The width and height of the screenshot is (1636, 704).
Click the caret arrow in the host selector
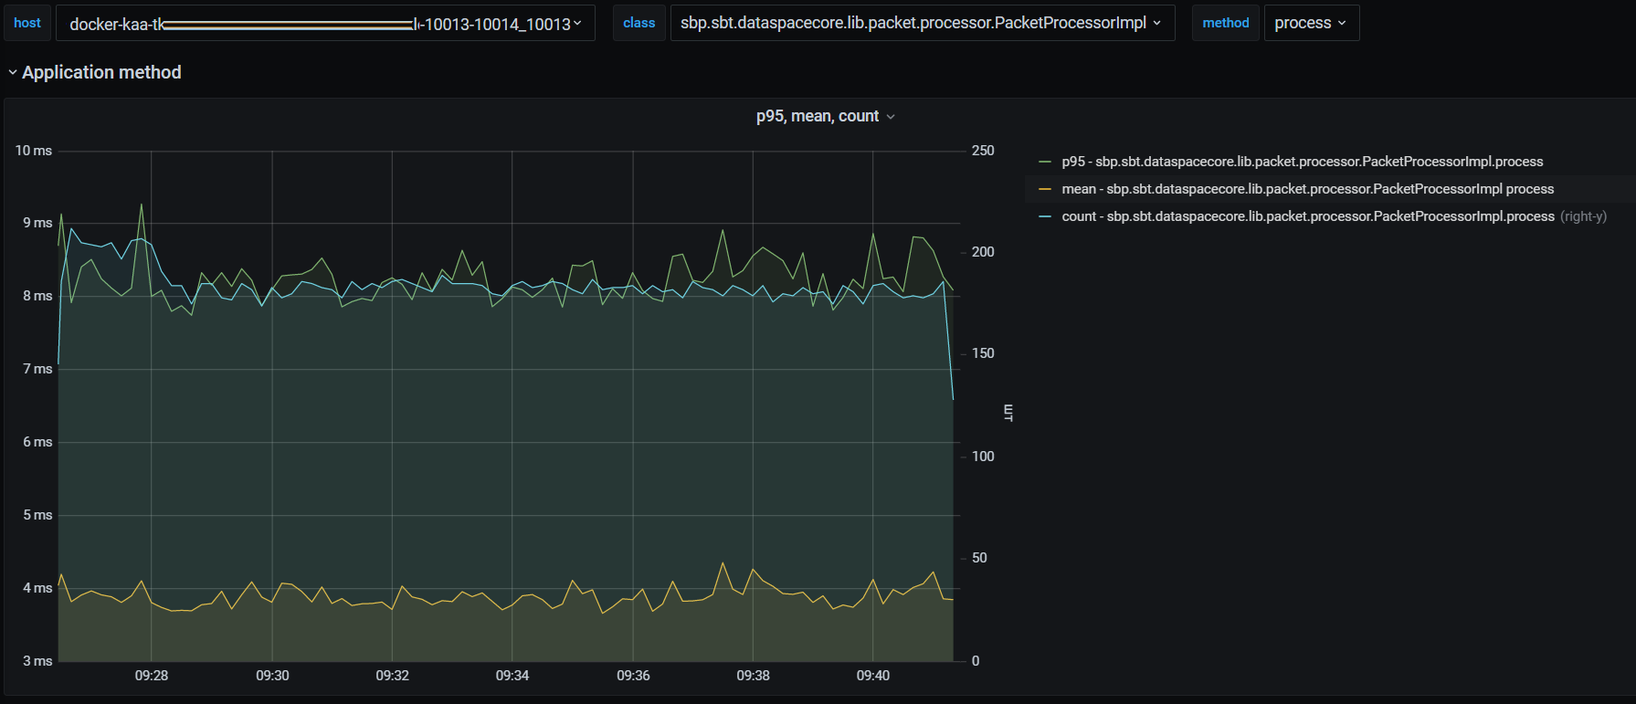pyautogui.click(x=577, y=24)
